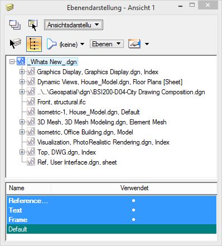Click the layers stack icon in title bar

[x=9, y=7]
